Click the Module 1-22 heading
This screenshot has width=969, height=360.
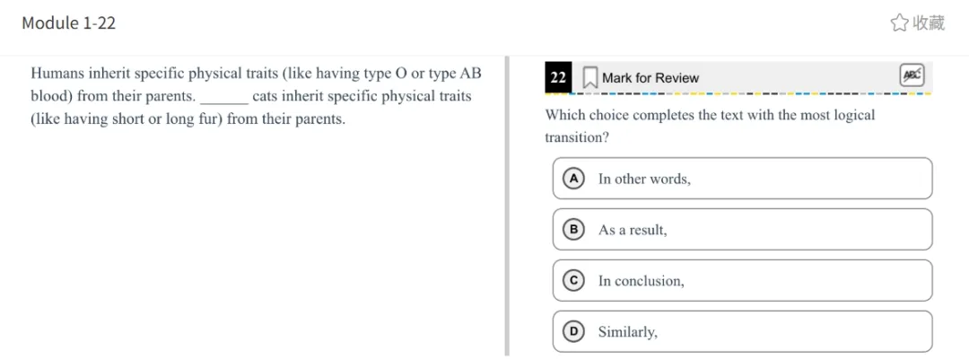[69, 23]
